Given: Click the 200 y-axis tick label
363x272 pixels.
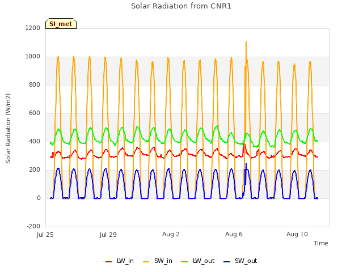Looking at the screenshot, I should point(35,170).
